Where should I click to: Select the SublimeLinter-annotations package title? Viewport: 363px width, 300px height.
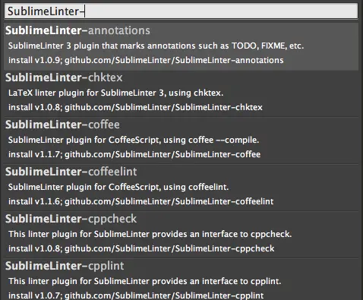pyautogui.click(x=77, y=30)
